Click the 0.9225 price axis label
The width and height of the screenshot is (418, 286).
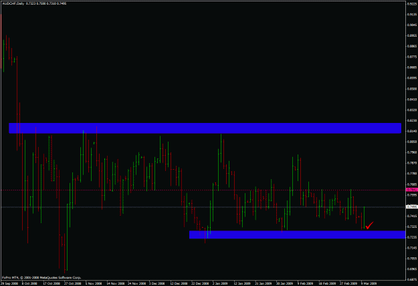(x=412, y=4)
